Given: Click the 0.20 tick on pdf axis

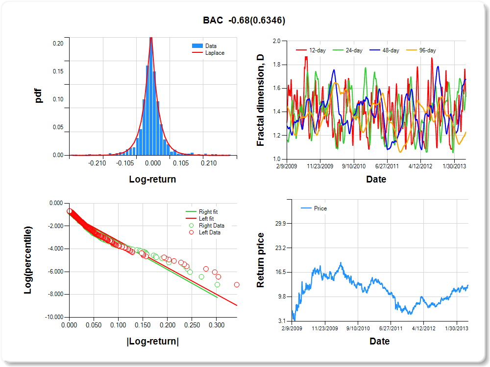Looking at the screenshot, I should [x=58, y=44].
